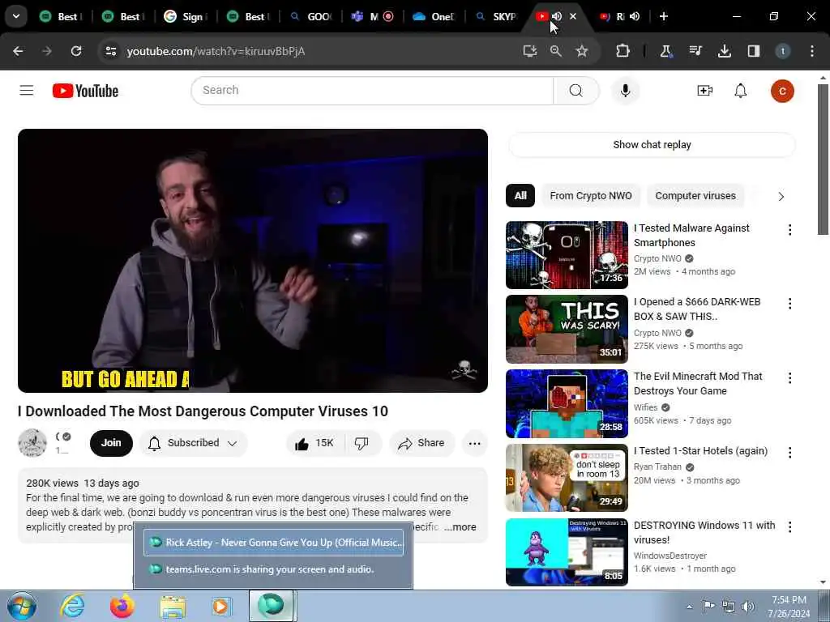Switch to the 'Sign' Google browser tab
The height and width of the screenshot is (622, 830).
point(185,16)
